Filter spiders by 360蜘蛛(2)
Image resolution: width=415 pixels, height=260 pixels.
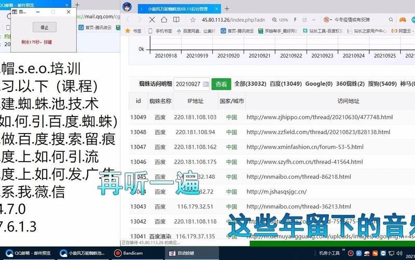[350, 84]
